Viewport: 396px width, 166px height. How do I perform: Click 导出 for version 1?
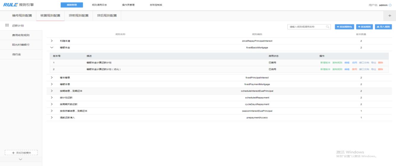pyautogui.click(x=373, y=63)
